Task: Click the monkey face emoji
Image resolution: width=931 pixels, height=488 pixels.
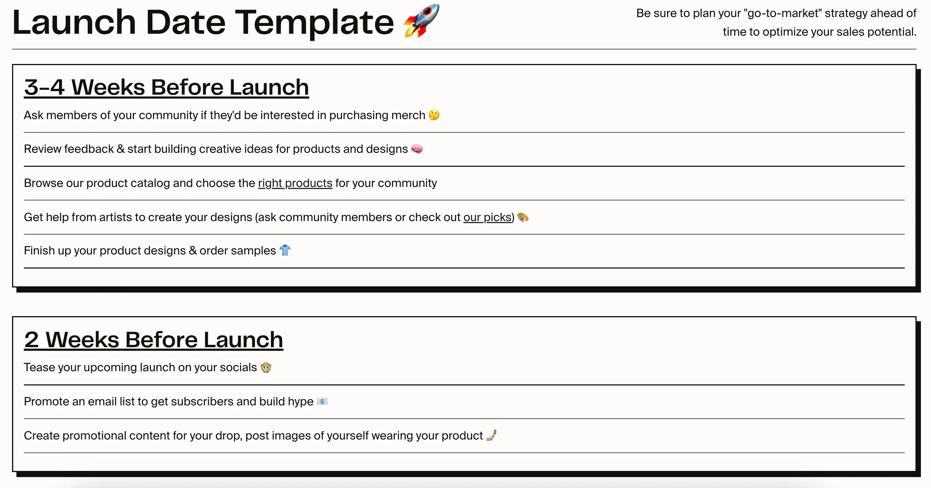Action: (x=266, y=367)
